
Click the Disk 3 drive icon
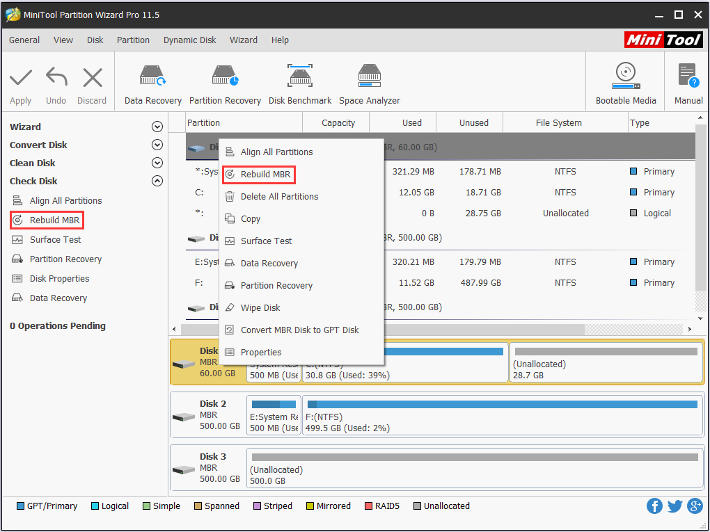point(184,469)
